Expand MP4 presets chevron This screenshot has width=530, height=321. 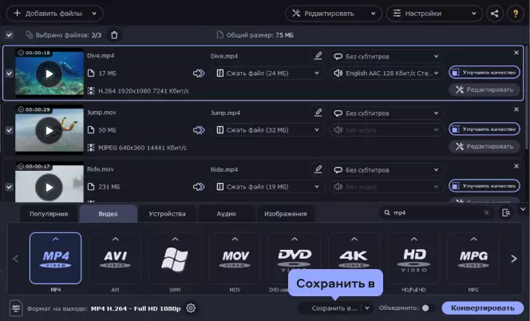tap(55, 239)
